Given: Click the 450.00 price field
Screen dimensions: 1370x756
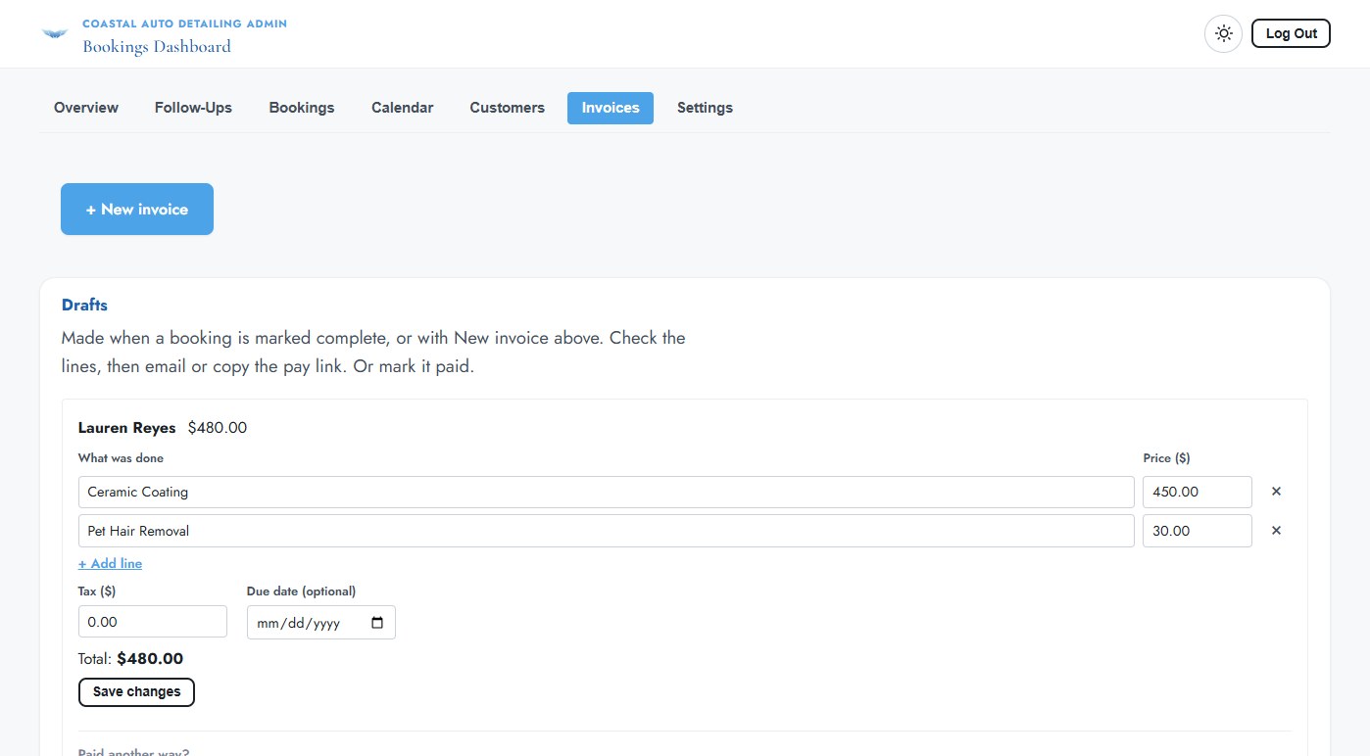Looking at the screenshot, I should click(x=1198, y=492).
